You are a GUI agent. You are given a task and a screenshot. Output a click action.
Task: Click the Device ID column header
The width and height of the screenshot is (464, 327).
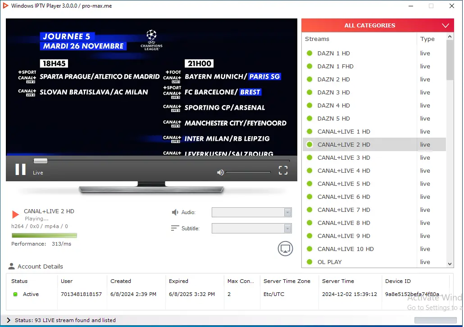click(415, 281)
